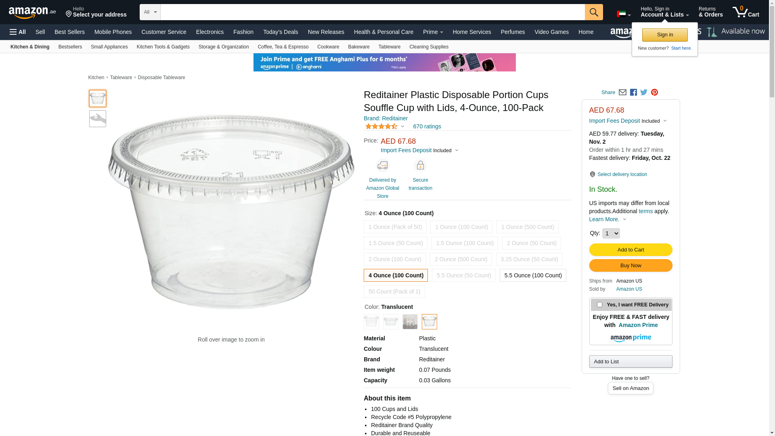Image resolution: width=775 pixels, height=436 pixels.
Task: Share product on Facebook
Action: pos(633,92)
